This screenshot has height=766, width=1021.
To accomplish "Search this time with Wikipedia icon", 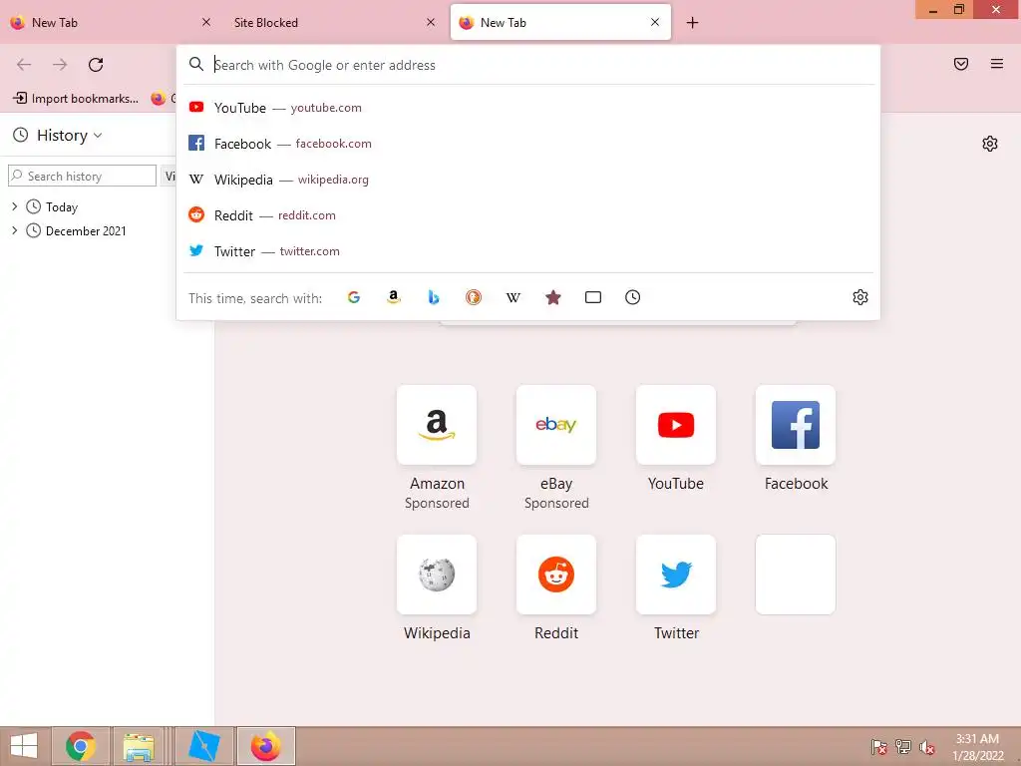I will [x=513, y=297].
